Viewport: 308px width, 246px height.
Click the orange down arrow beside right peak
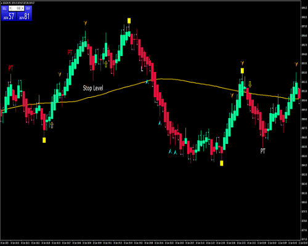(250, 84)
